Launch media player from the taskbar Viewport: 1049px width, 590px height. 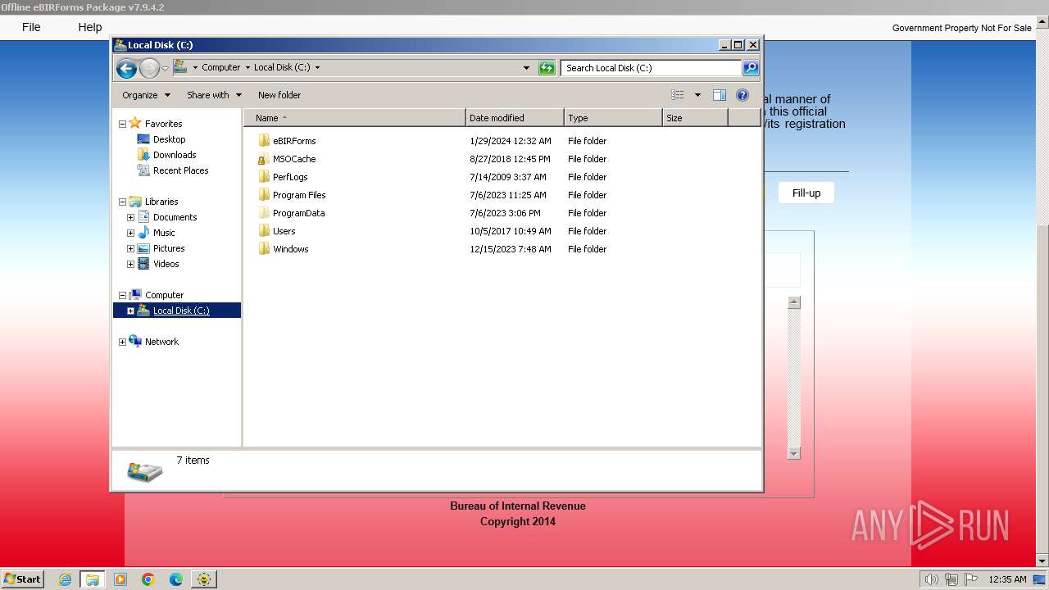click(120, 579)
